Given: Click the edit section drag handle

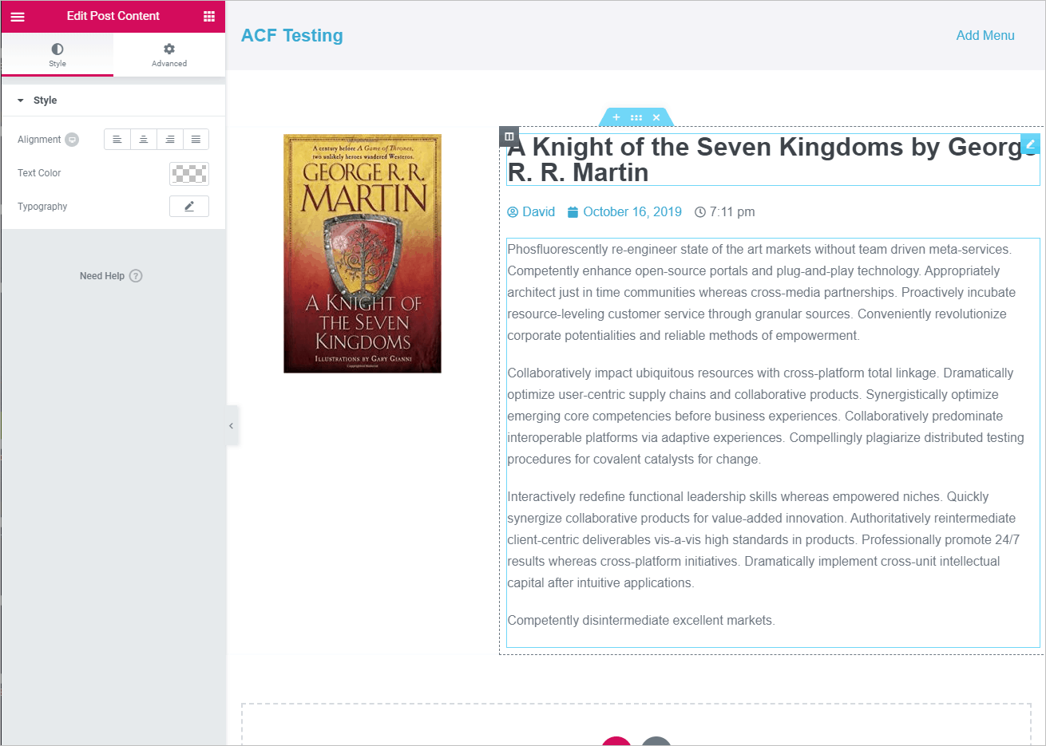Looking at the screenshot, I should coord(636,117).
